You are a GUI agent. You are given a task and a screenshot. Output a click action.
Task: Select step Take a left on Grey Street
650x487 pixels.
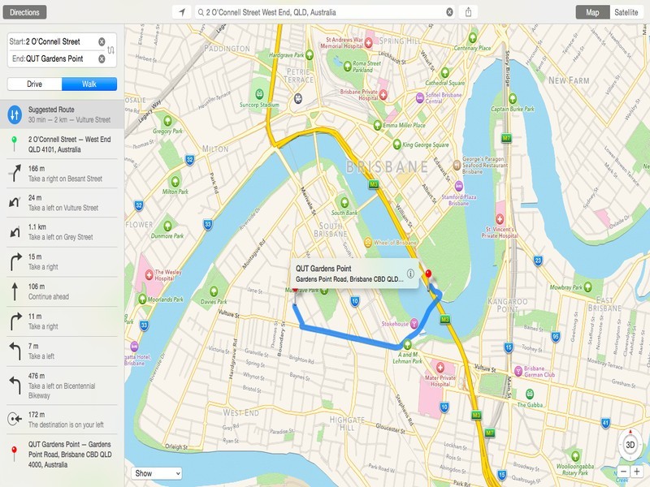tap(63, 232)
